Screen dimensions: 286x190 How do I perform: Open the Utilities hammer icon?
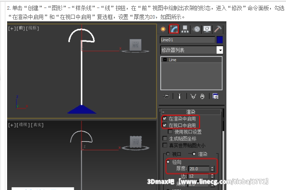coord(217,29)
